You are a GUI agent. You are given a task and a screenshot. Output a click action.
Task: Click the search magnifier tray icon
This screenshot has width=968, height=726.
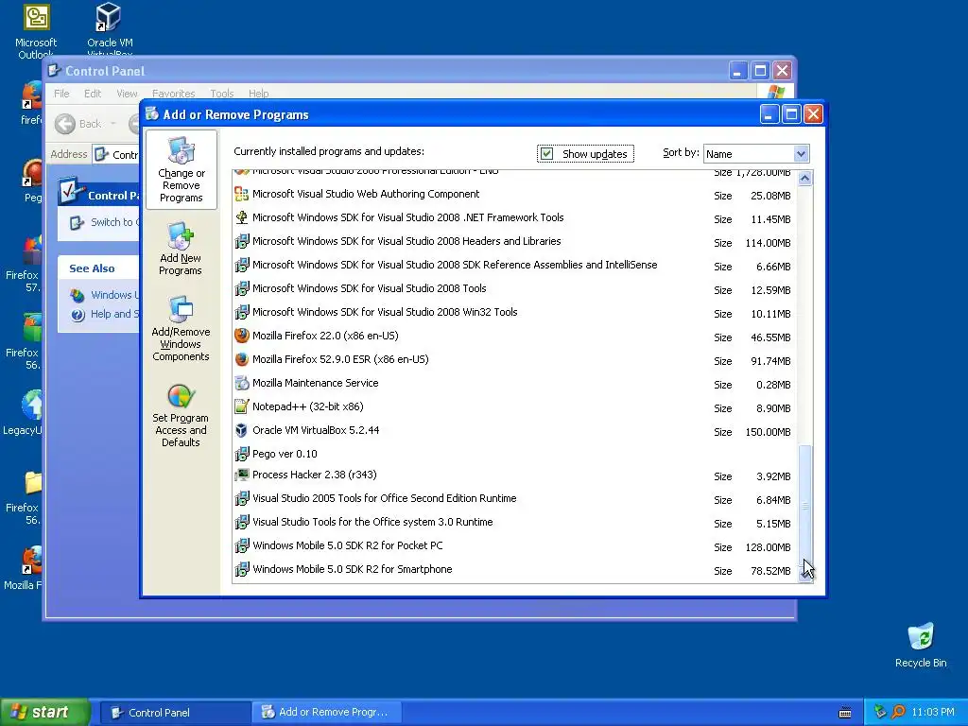tap(898, 712)
